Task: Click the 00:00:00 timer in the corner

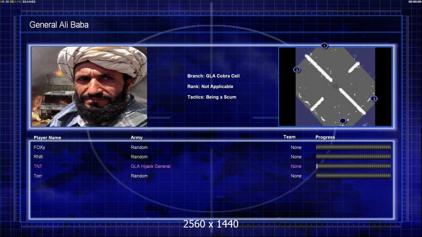Action: [x=414, y=2]
